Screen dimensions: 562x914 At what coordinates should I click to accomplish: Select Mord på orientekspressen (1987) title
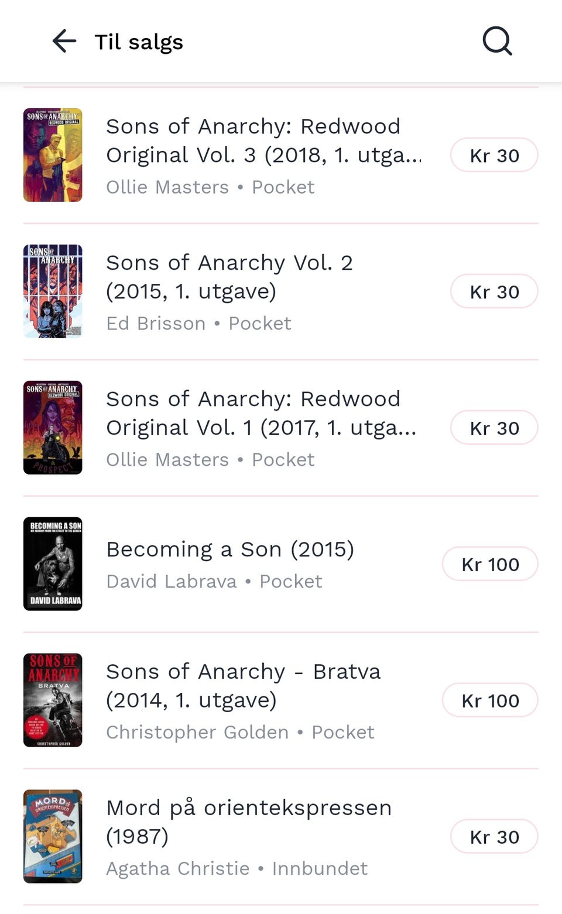point(248,822)
